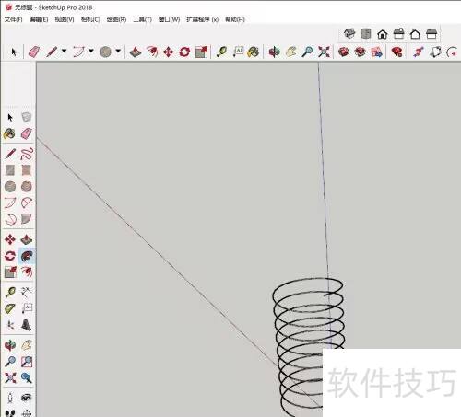The height and width of the screenshot is (417, 461).
Task: Activate Push/Pull in the top toolbar
Action: tap(136, 52)
